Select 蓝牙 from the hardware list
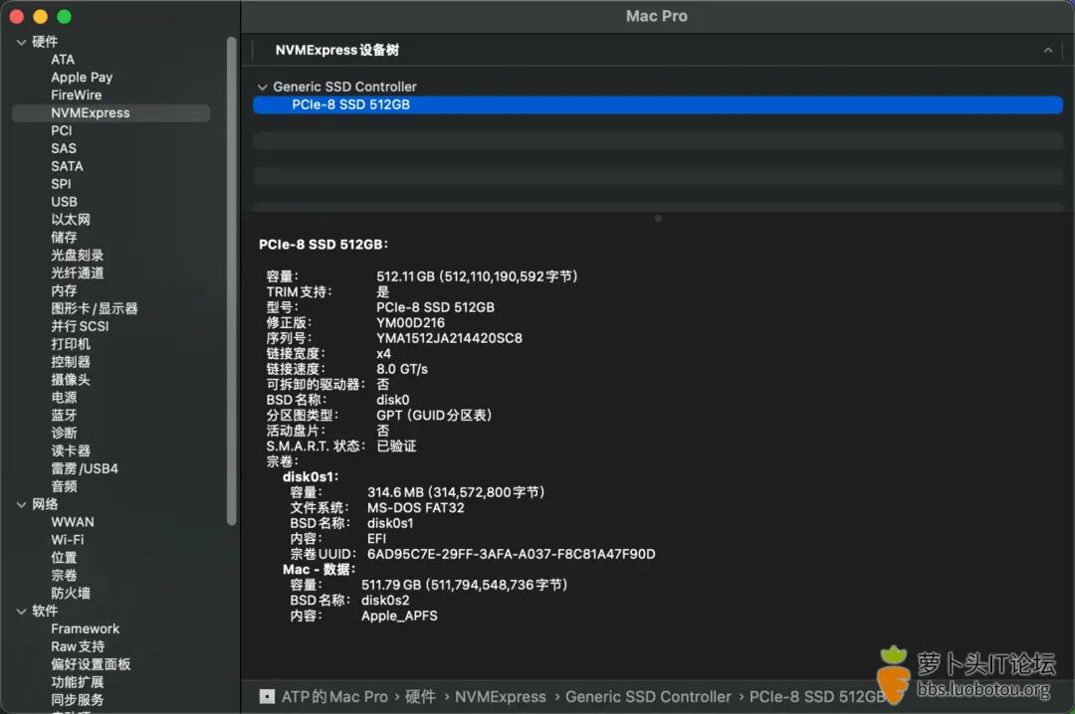The height and width of the screenshot is (714, 1075). [63, 415]
